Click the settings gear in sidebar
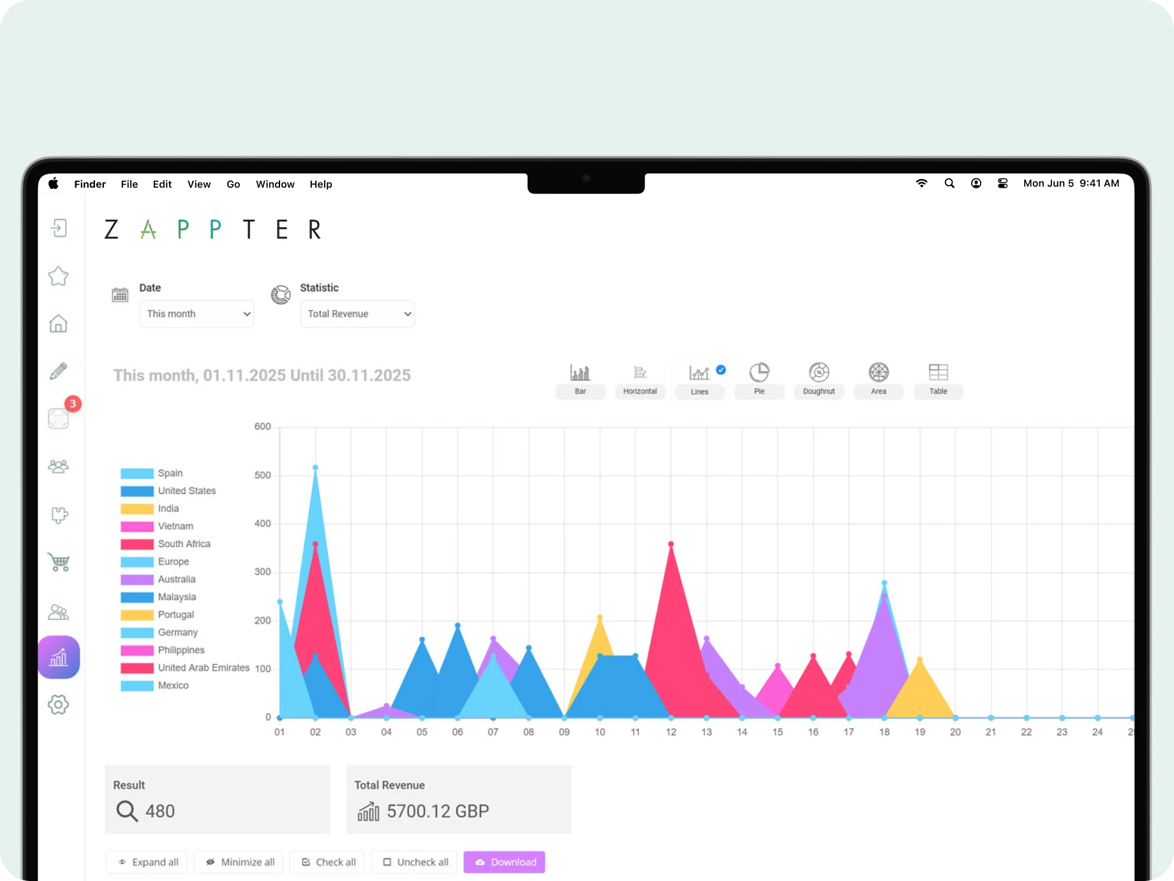The height and width of the screenshot is (881, 1174). (58, 705)
